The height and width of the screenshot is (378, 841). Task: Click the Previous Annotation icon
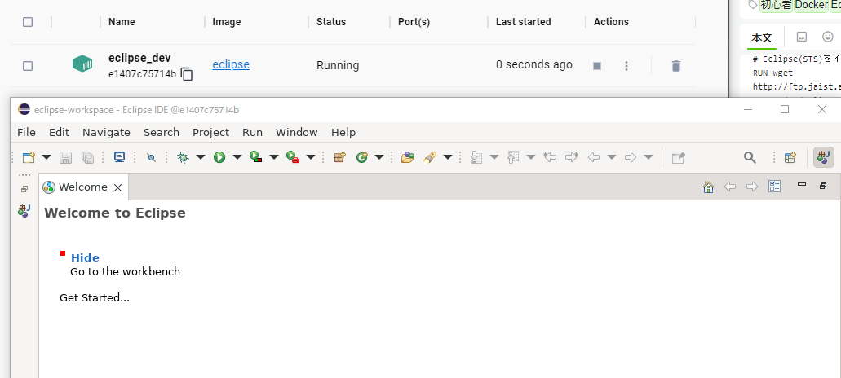tap(513, 157)
